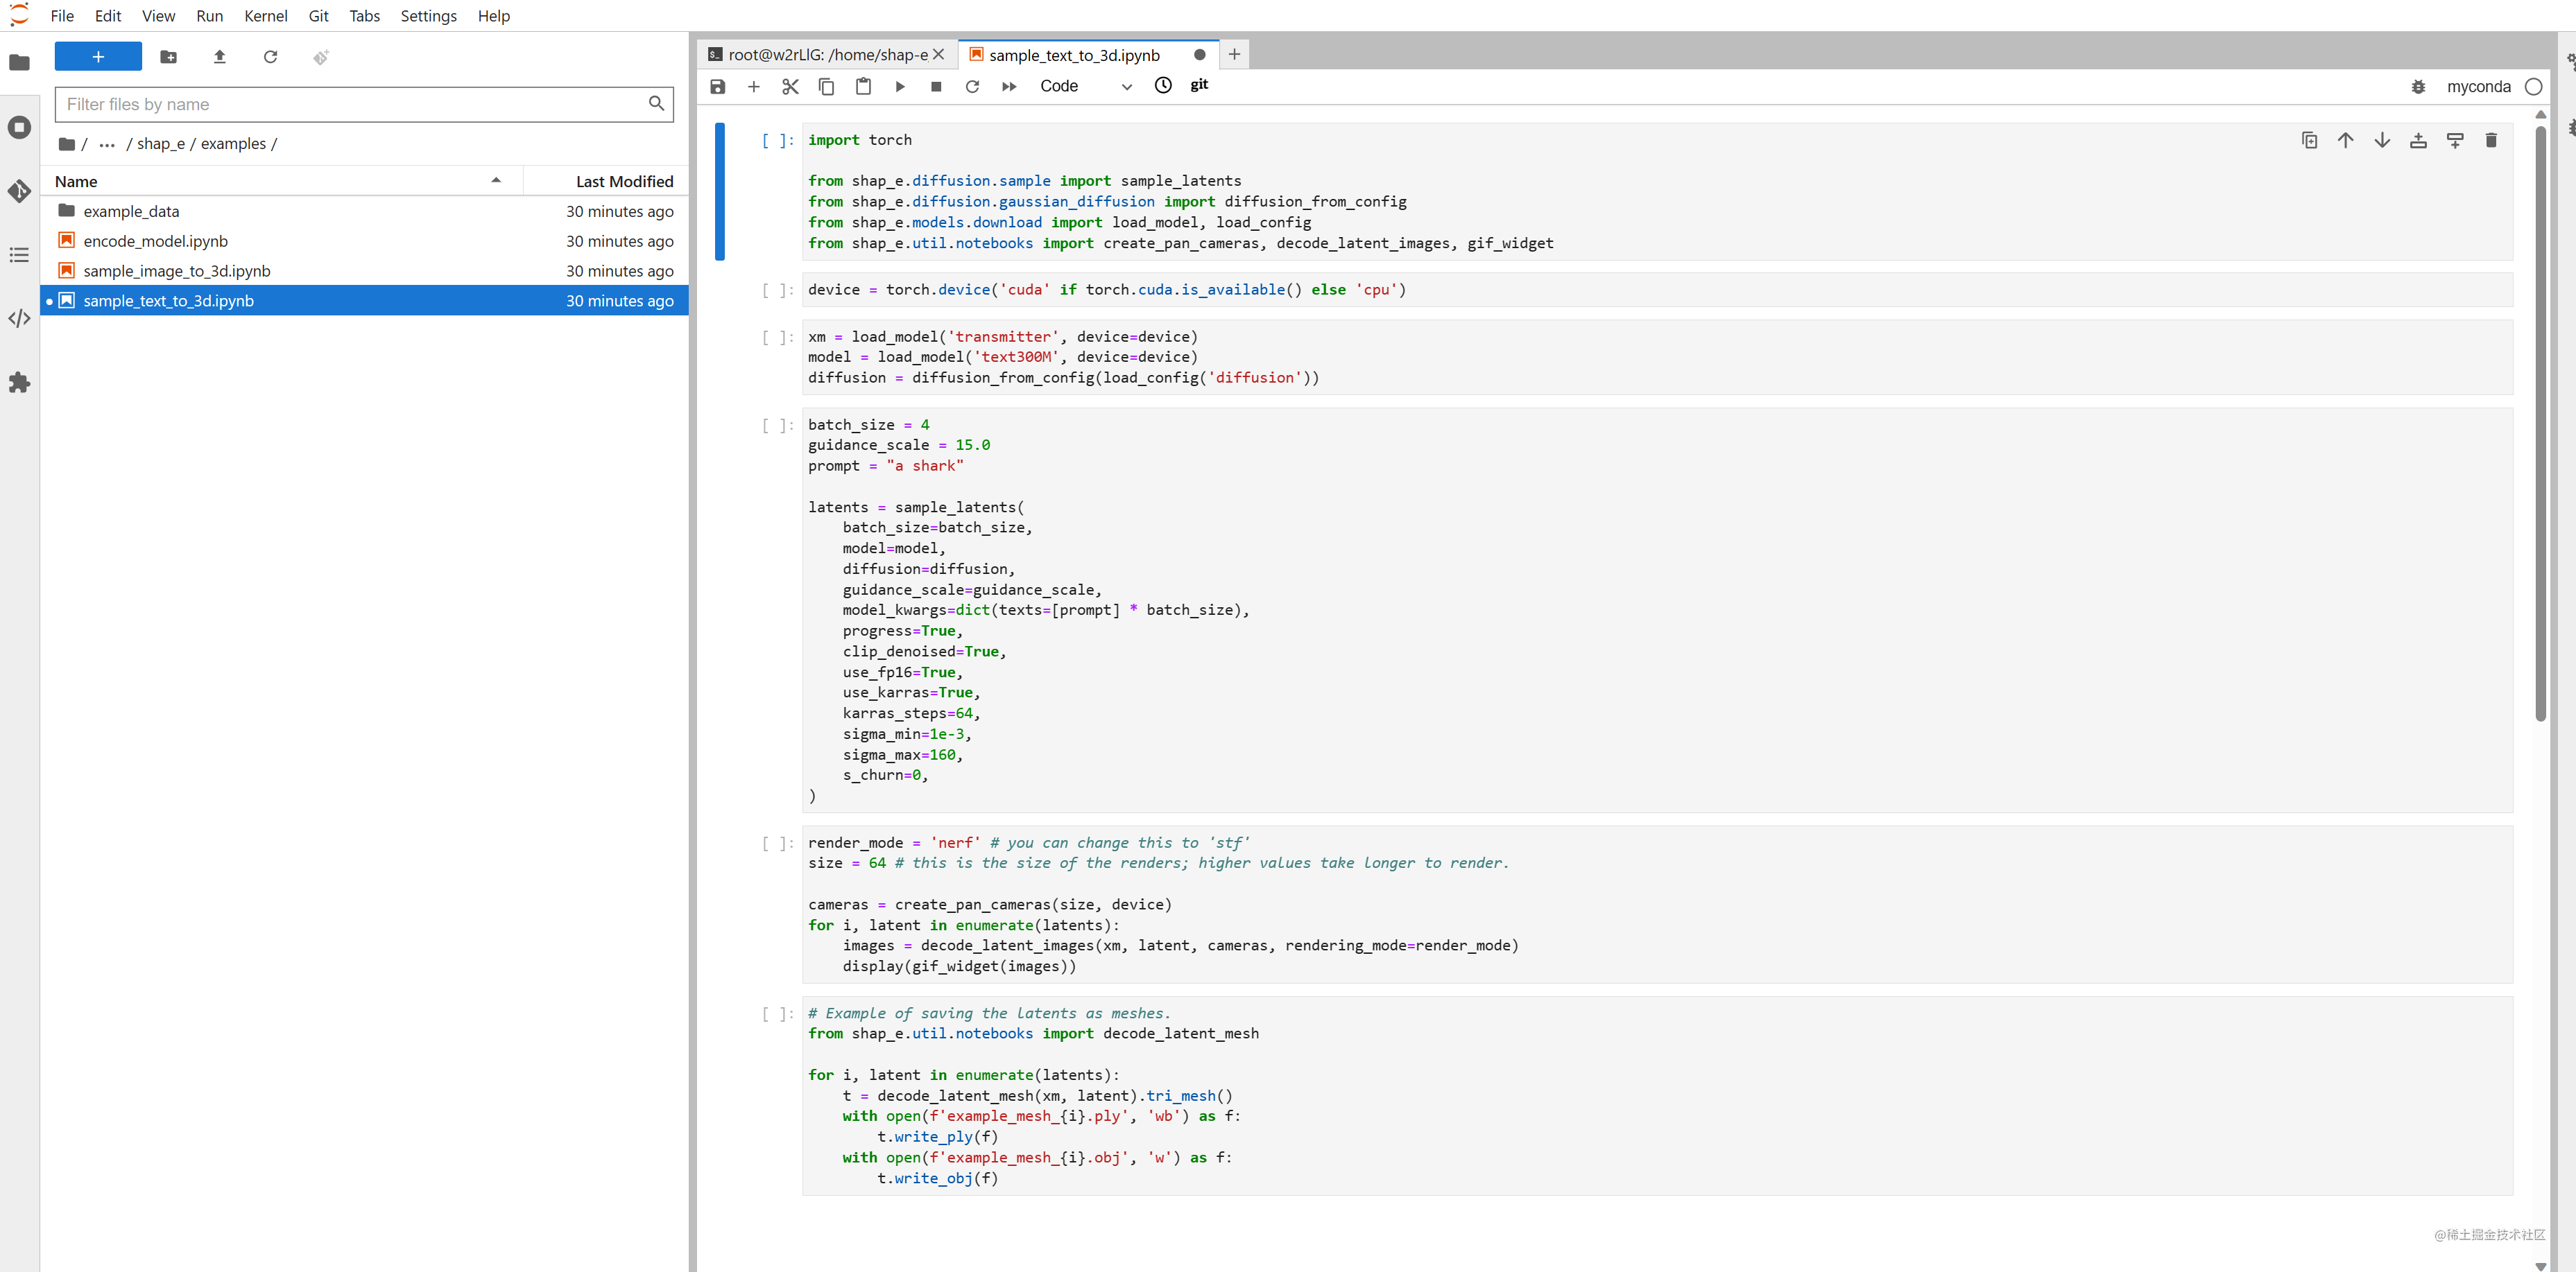Open the File menu
Screen dimensions: 2576x1272
[x=62, y=16]
